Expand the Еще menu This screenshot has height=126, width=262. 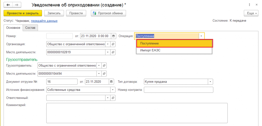[x=251, y=13]
